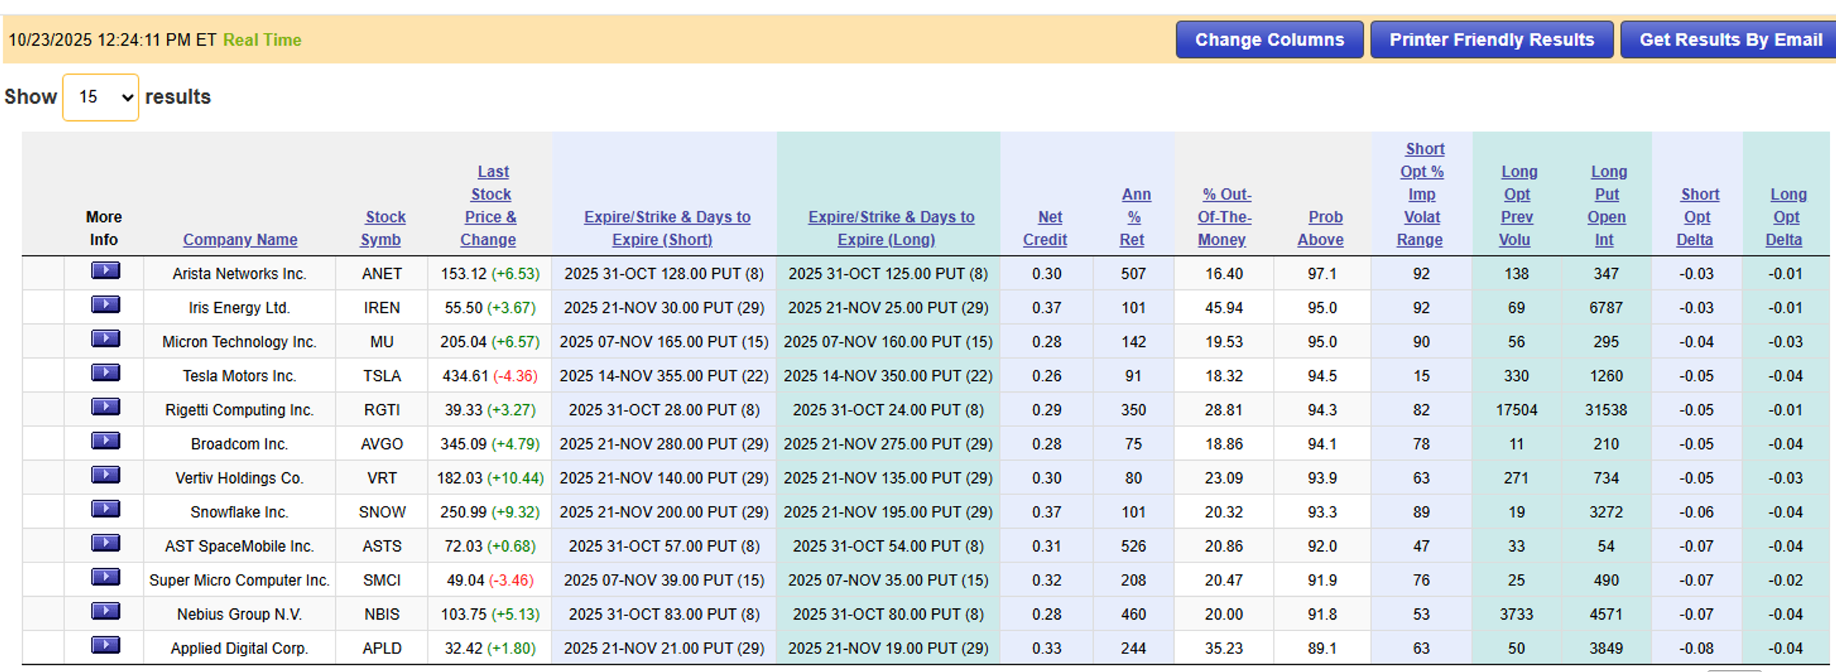Sort by Ann % Ret column
The image size is (1836, 672).
point(1135,217)
